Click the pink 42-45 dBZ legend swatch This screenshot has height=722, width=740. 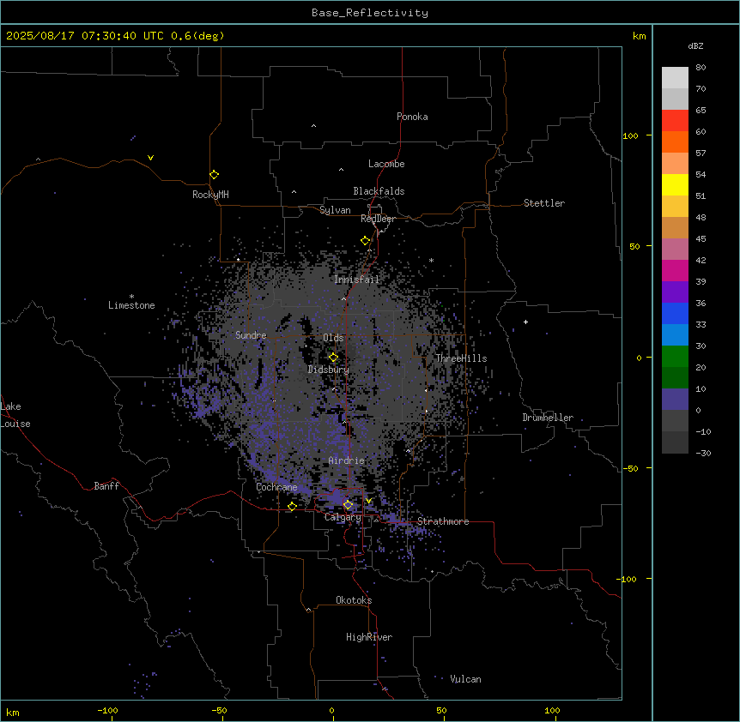coord(675,250)
